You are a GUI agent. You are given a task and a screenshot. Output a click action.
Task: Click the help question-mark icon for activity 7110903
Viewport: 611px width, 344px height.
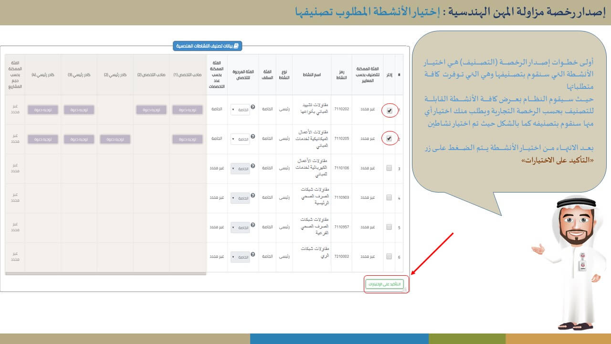[253, 194]
